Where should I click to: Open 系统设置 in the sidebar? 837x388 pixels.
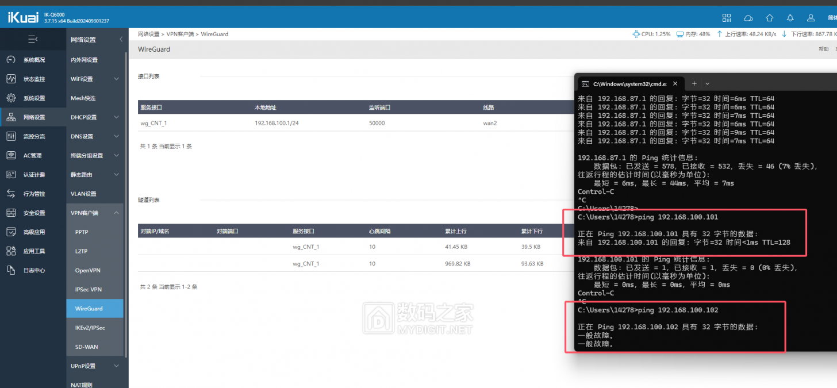tap(33, 98)
